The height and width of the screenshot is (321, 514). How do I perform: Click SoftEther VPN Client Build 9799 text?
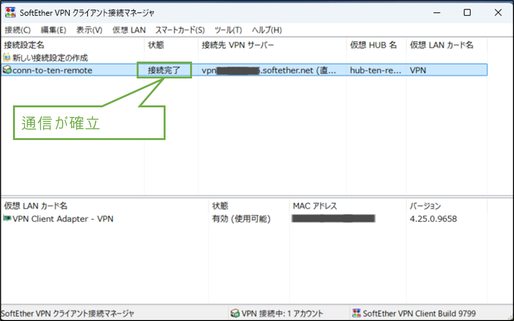pos(419,313)
